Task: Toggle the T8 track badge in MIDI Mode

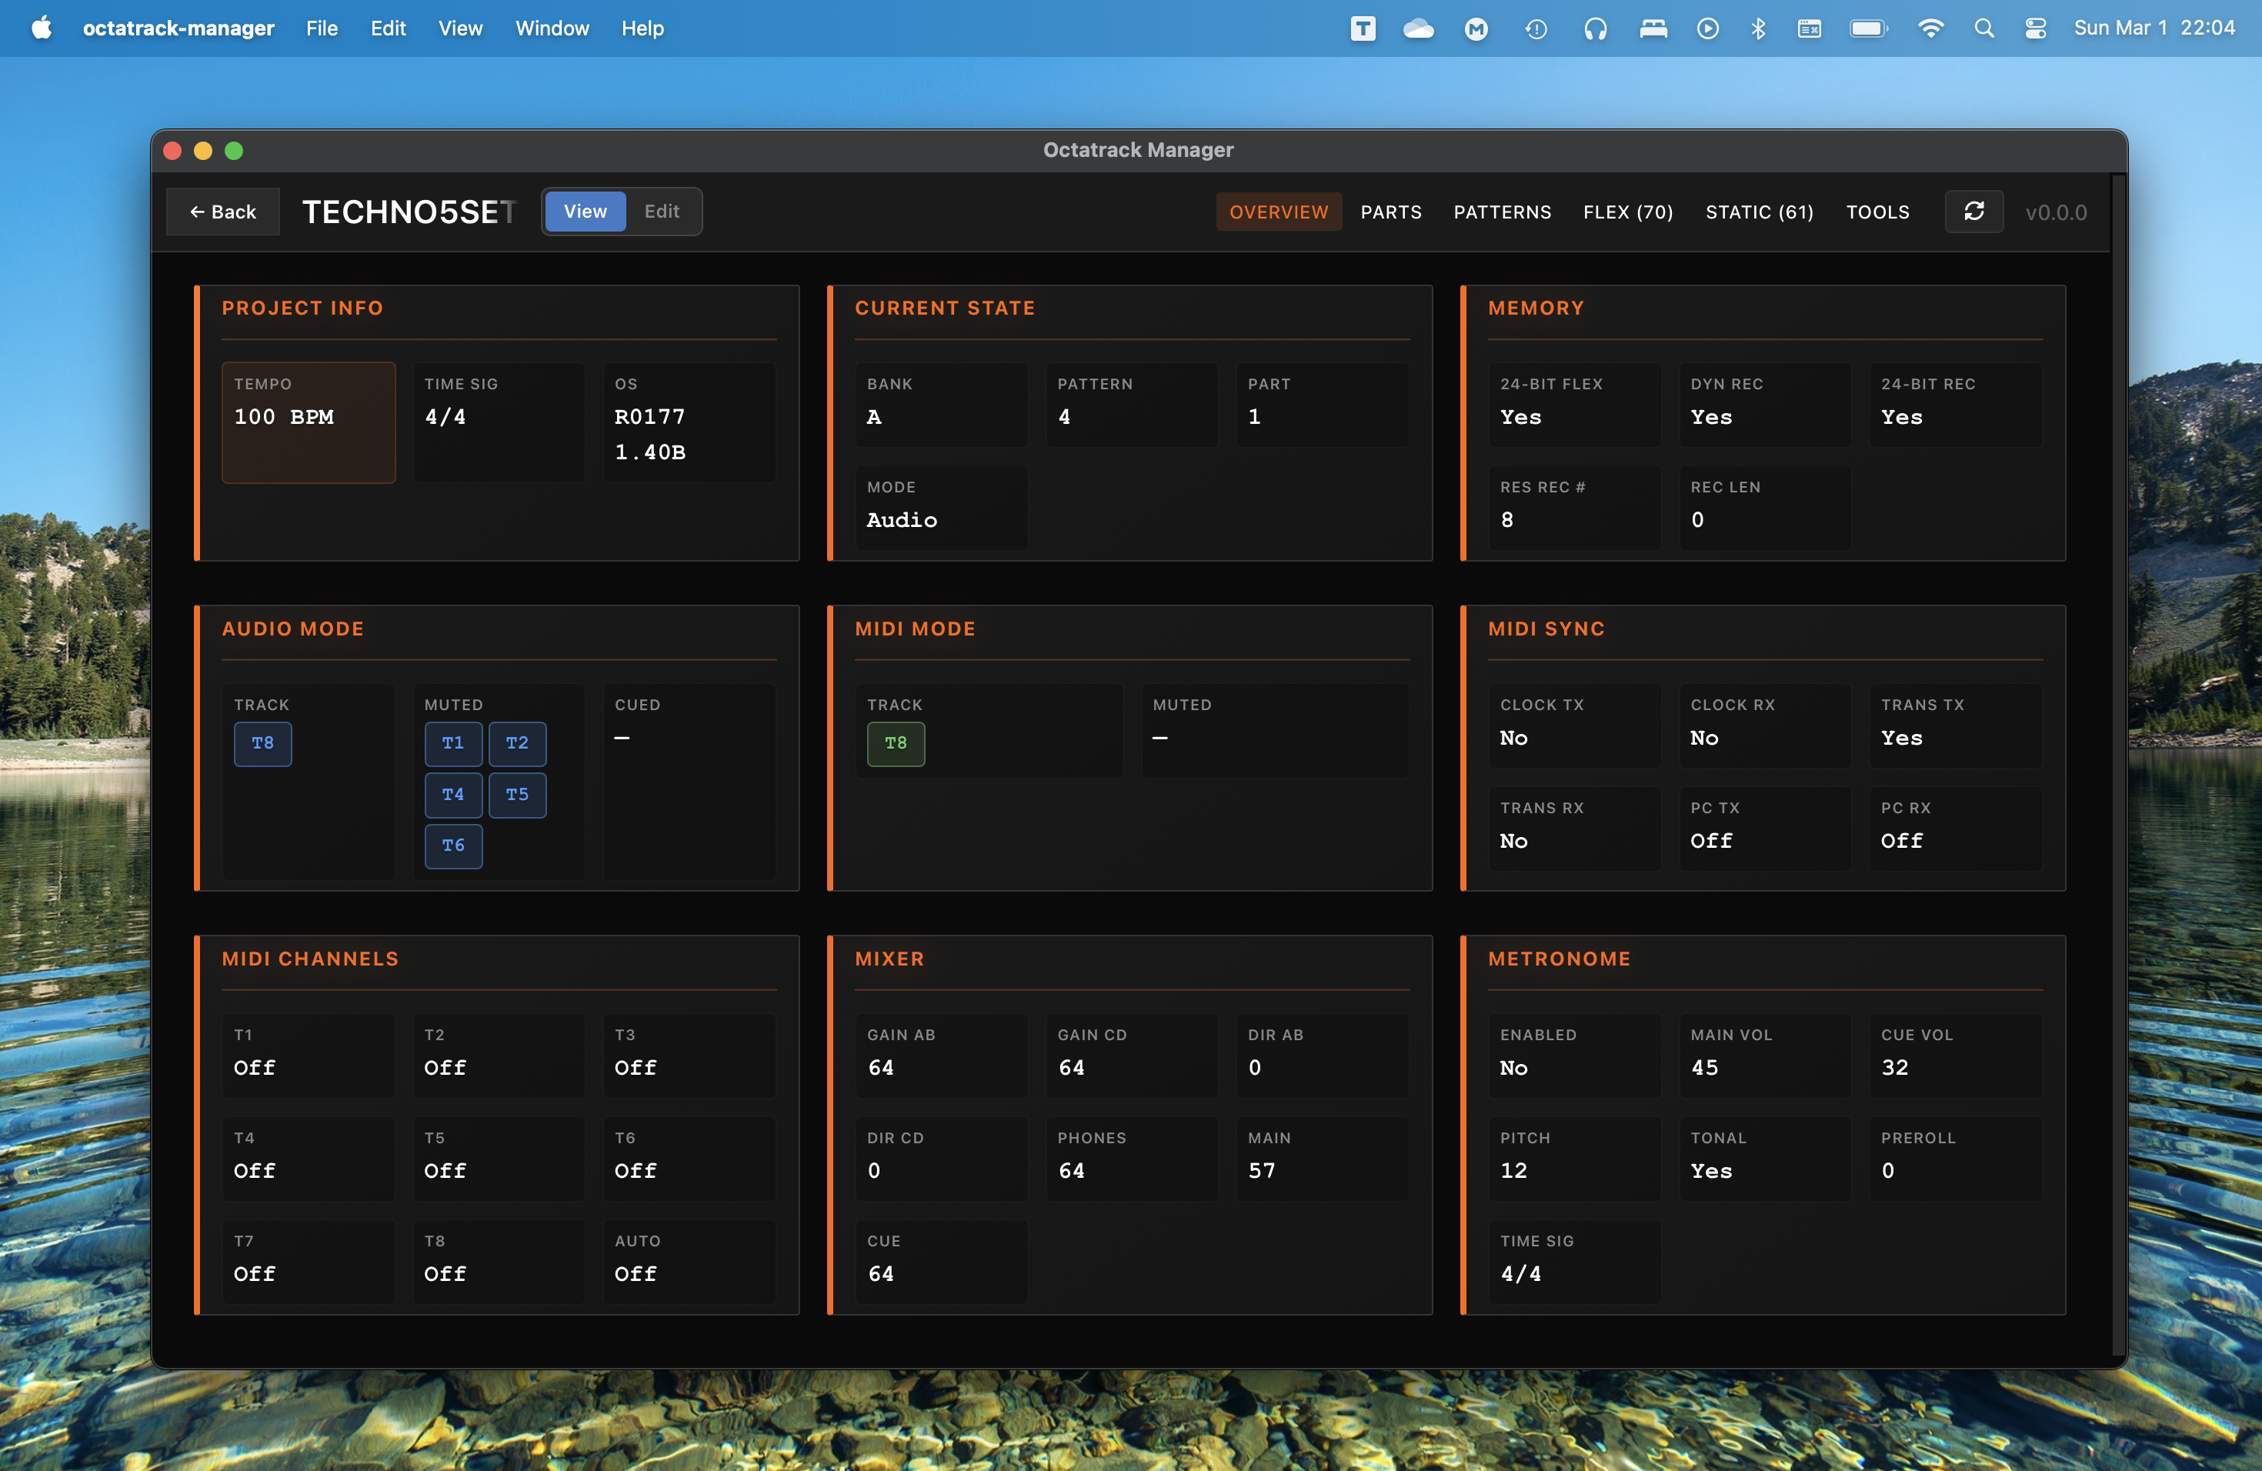Action: coord(894,744)
